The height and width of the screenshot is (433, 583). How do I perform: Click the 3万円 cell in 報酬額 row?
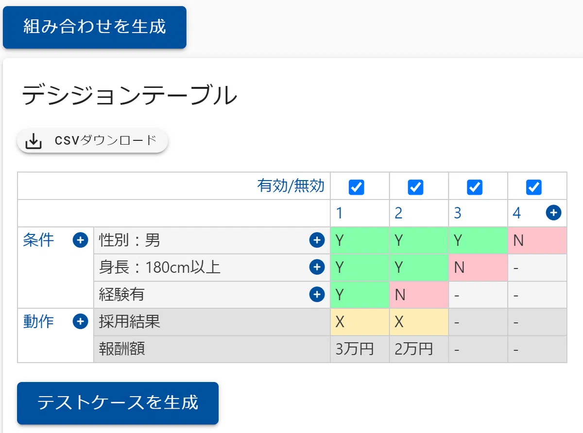click(x=360, y=349)
